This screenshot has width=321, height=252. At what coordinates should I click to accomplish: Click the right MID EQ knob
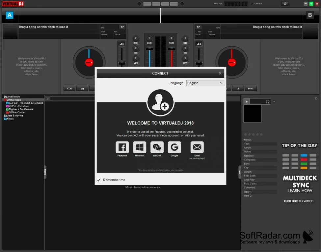pos(185,49)
